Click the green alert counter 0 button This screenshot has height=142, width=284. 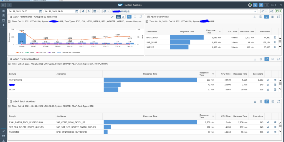278,11
